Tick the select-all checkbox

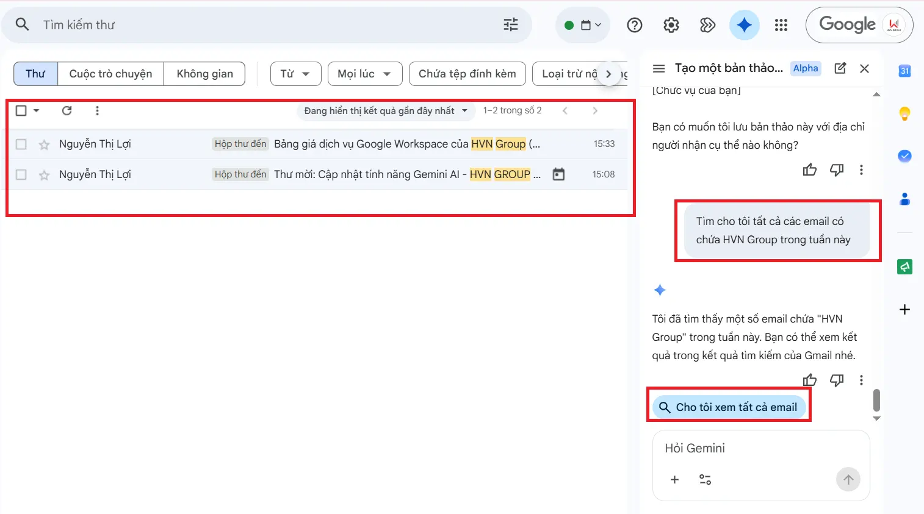pyautogui.click(x=21, y=110)
